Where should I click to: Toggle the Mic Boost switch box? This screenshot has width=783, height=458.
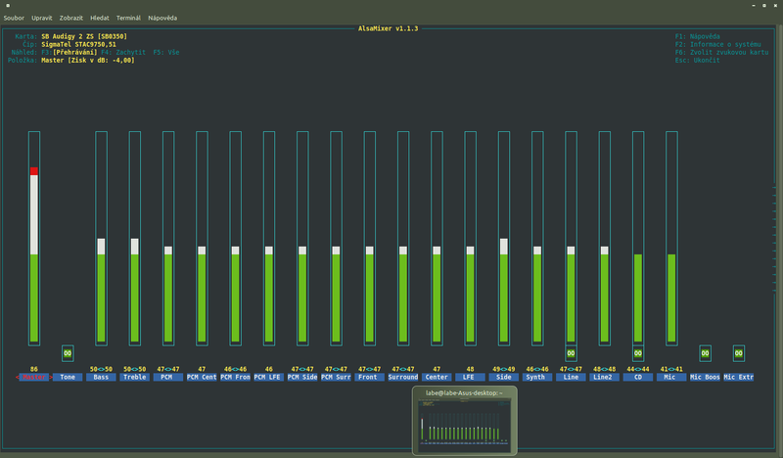705,353
